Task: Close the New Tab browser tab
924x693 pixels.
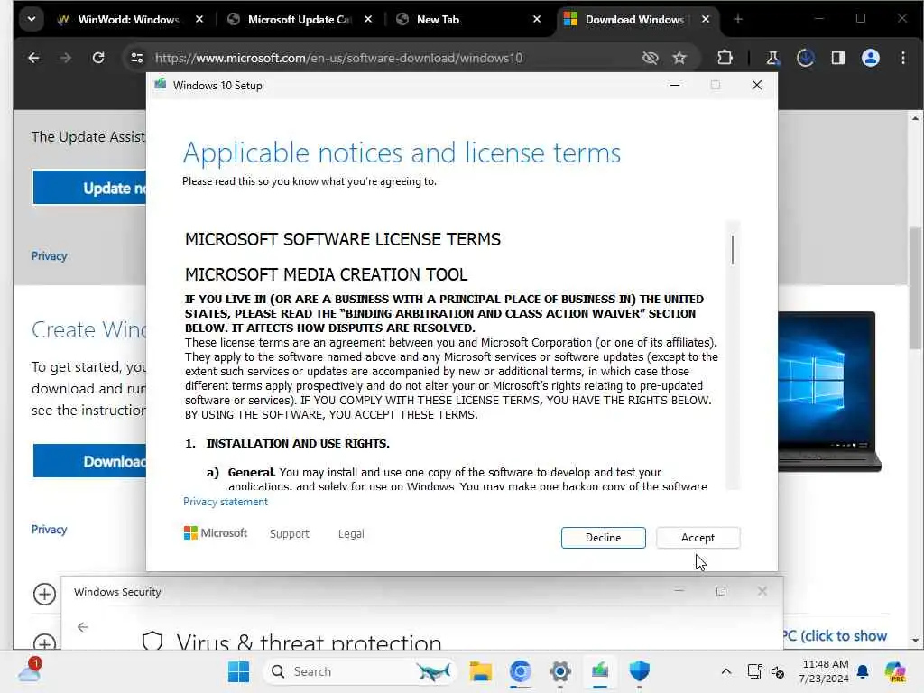Action: coord(537,20)
